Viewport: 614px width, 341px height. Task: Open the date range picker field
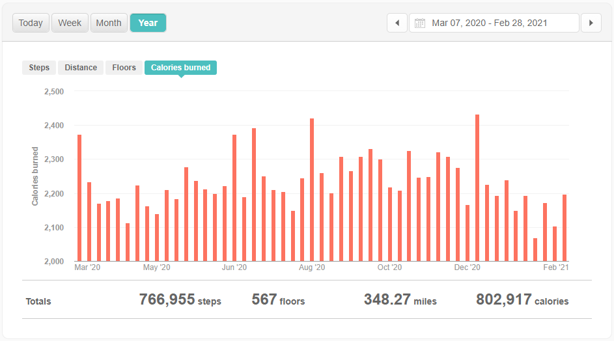coord(494,23)
